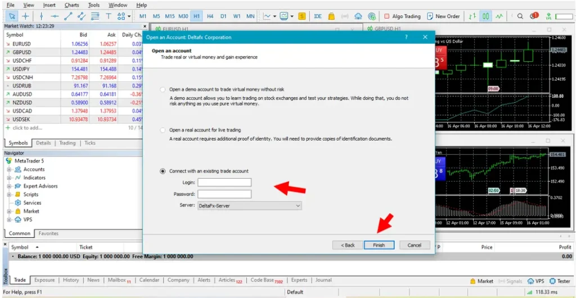Focus the Login input field
The width and height of the screenshot is (576, 298).
click(x=224, y=182)
